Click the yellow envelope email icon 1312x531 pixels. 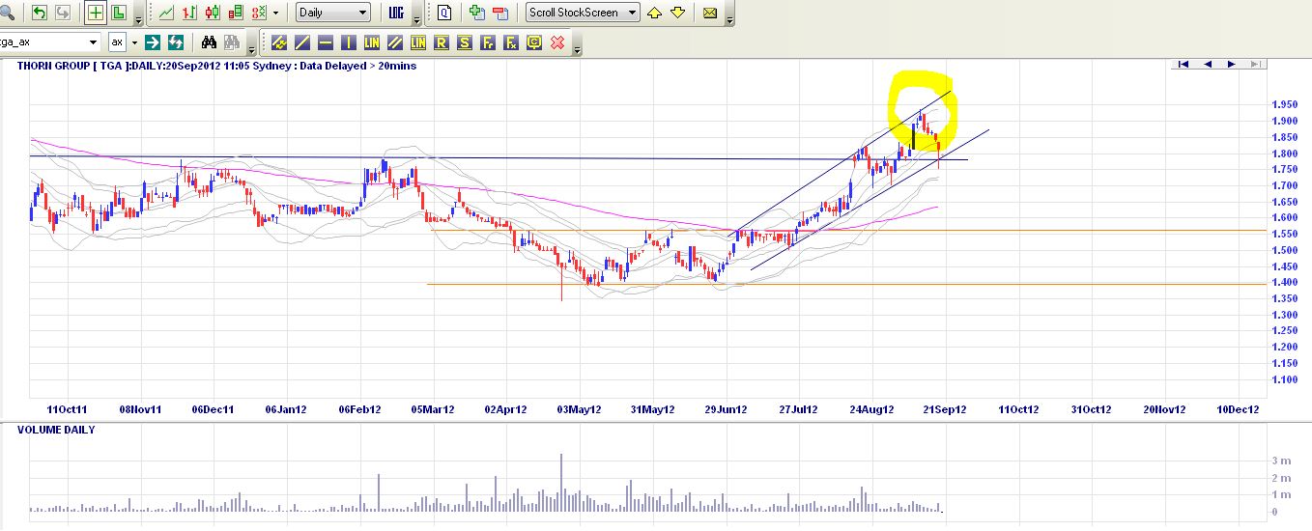[710, 13]
